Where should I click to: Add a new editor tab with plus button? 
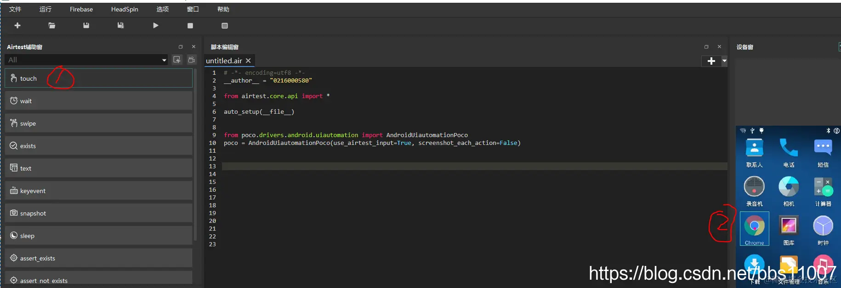(711, 61)
